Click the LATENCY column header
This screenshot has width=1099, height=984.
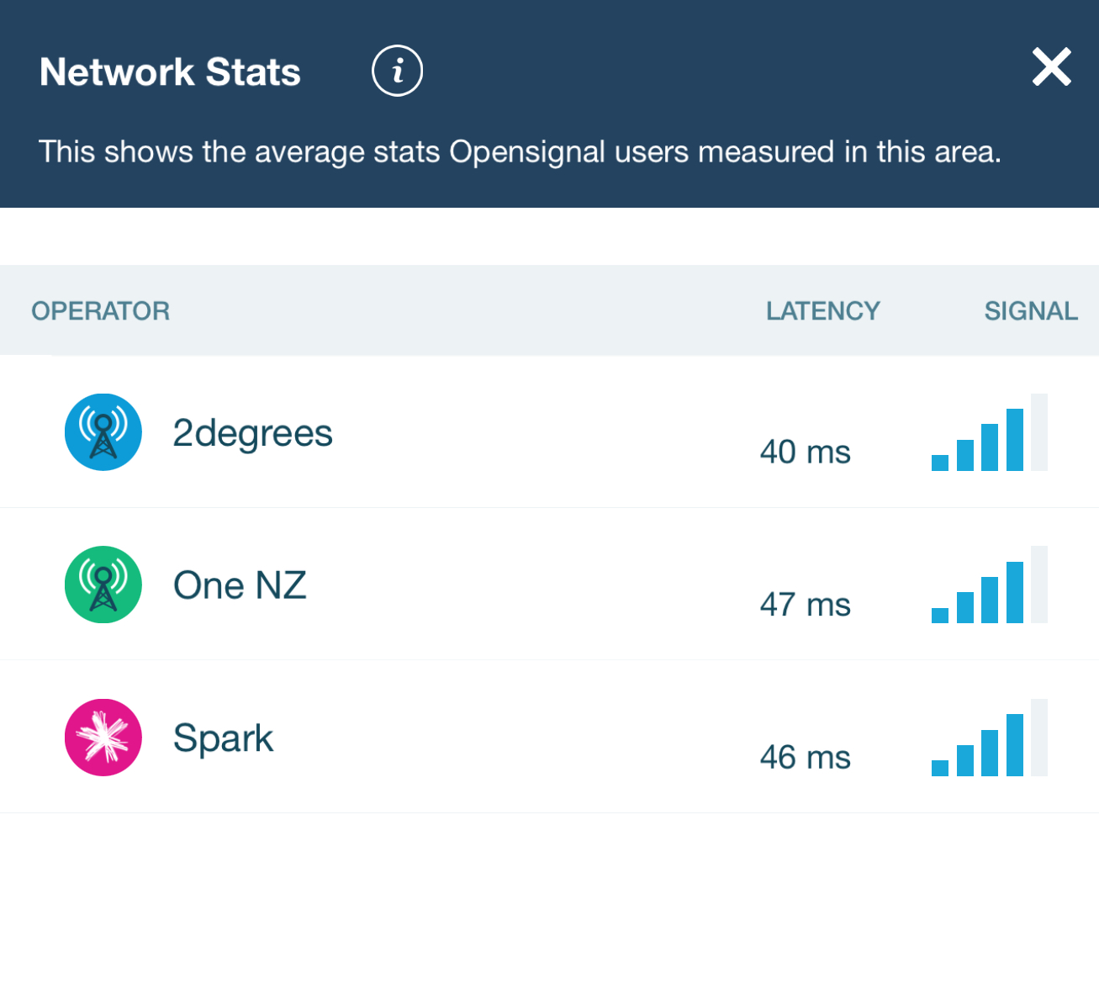822,311
